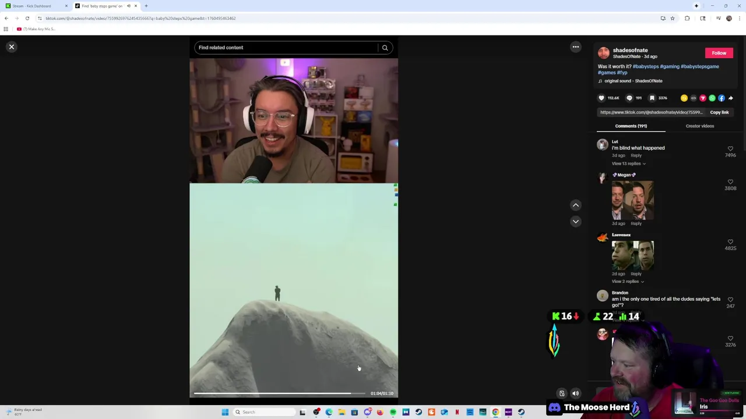Share the video to Facebook

tap(721, 98)
